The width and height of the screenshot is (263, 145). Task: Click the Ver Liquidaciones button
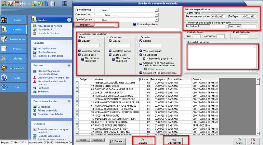(176, 140)
